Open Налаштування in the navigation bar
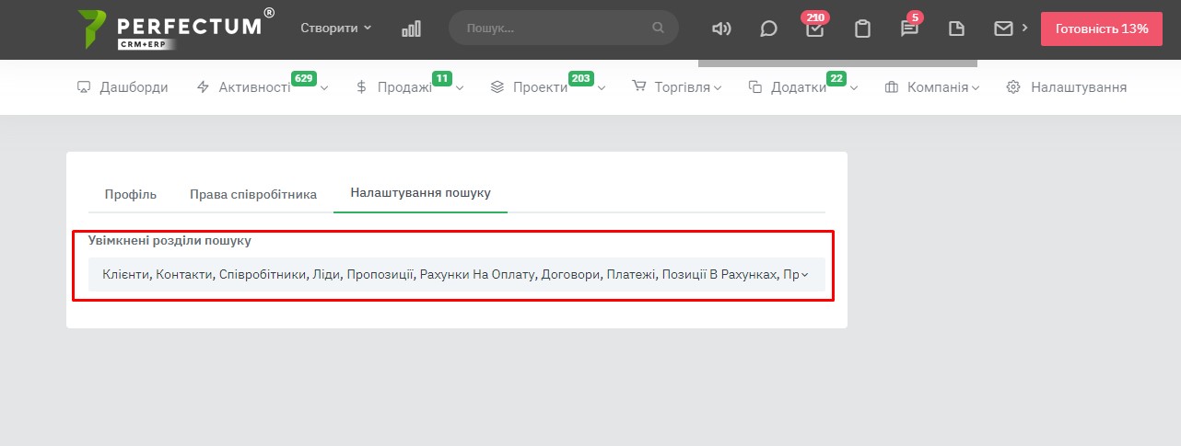Image resolution: width=1181 pixels, height=446 pixels. (1067, 87)
